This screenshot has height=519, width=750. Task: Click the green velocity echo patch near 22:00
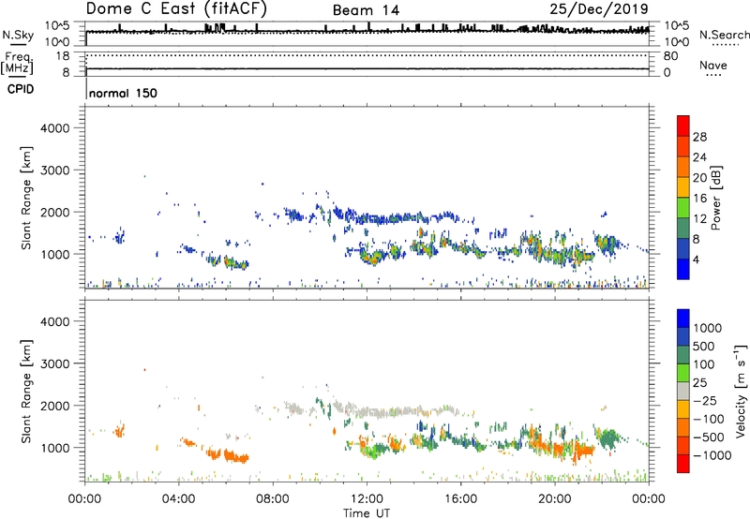pos(608,437)
